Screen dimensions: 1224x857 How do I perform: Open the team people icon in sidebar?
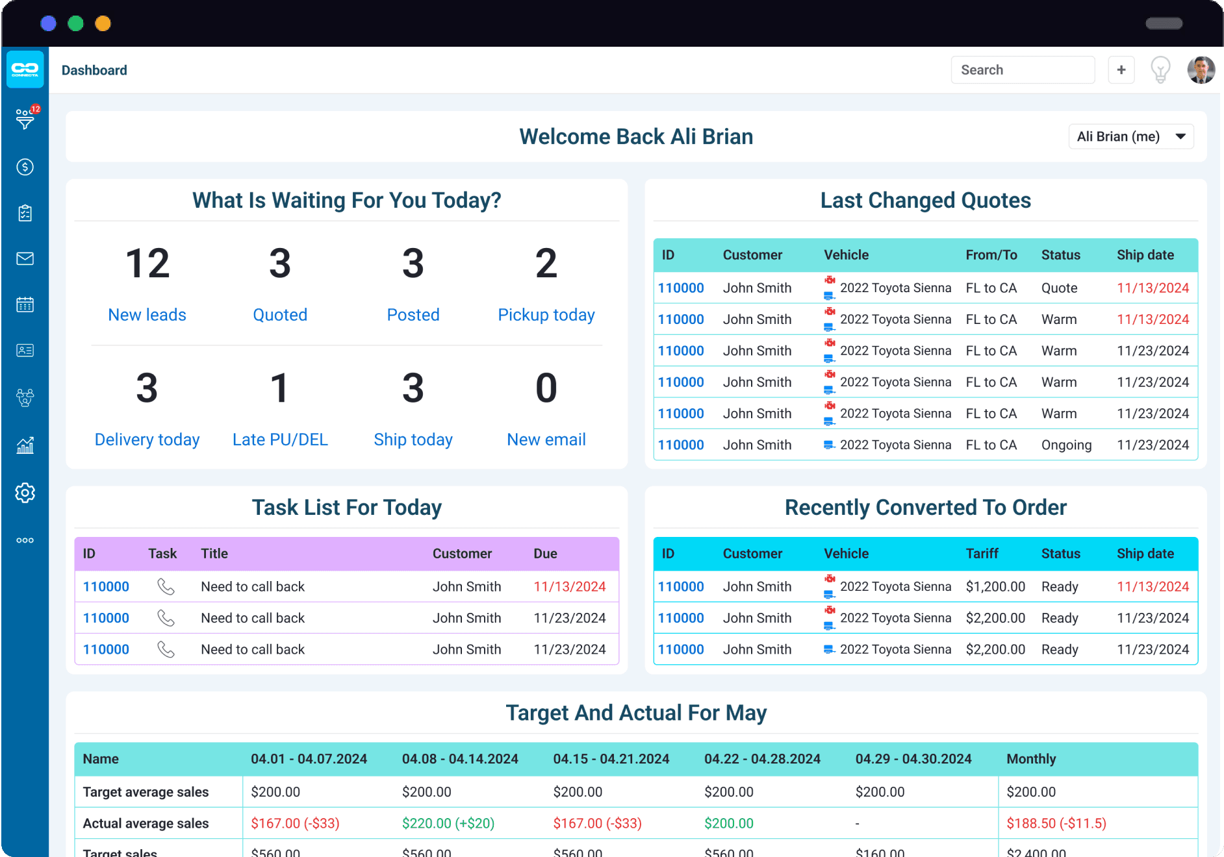tap(25, 397)
